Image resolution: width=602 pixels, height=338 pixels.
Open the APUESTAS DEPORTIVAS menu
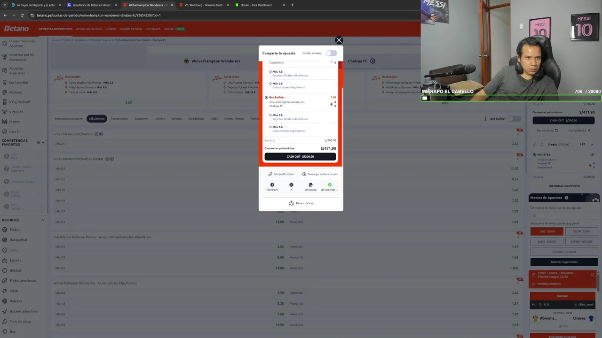[x=55, y=29]
